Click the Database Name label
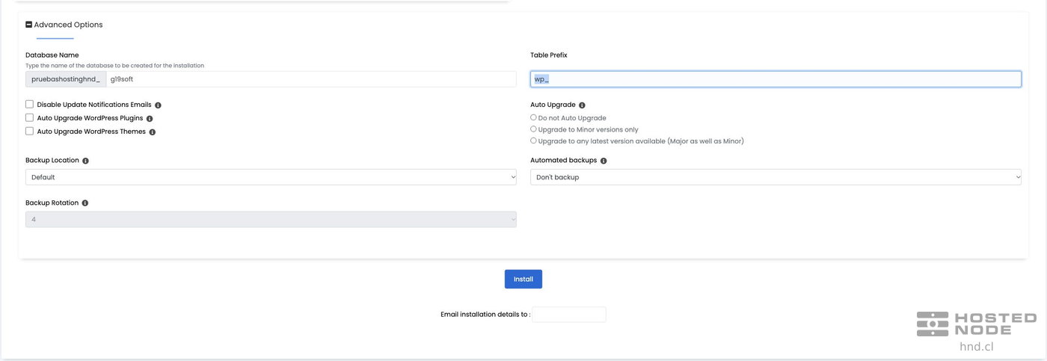 point(52,55)
